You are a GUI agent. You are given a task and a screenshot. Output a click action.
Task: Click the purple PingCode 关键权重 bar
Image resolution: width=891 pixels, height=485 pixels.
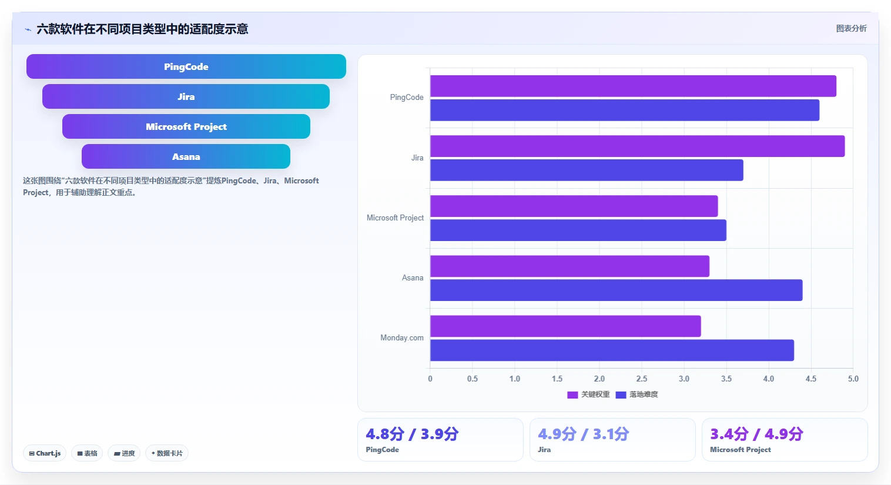point(633,86)
